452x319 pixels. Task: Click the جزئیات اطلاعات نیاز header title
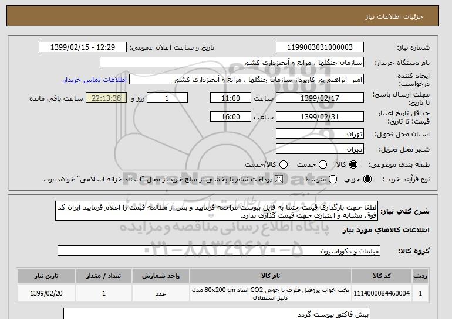(x=394, y=16)
